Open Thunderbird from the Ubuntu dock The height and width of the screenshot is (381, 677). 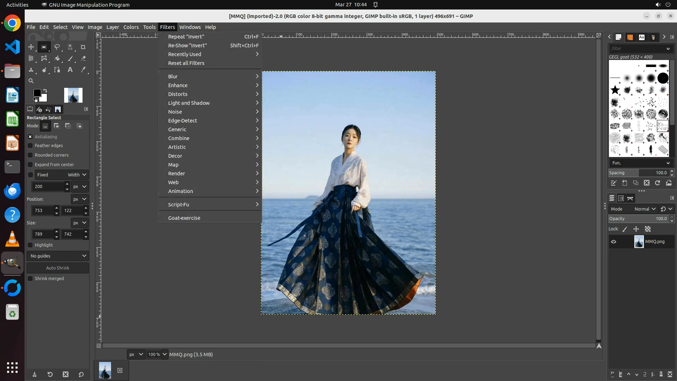pyautogui.click(x=12, y=191)
